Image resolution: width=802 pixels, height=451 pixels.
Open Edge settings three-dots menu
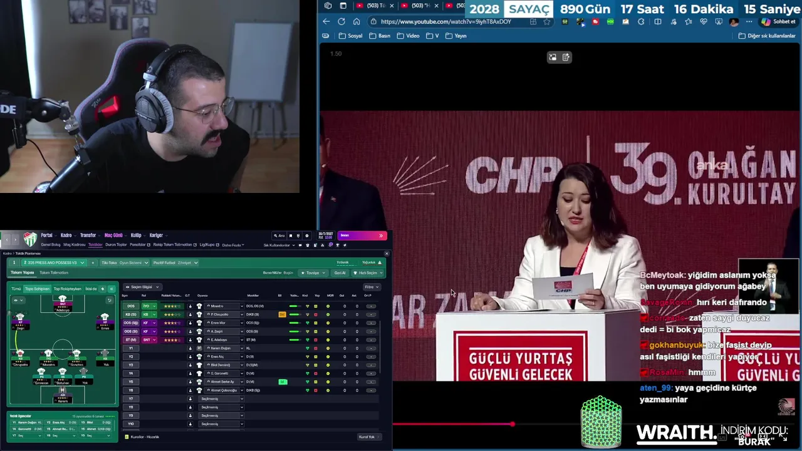(749, 21)
